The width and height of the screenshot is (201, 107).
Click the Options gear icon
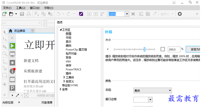180,14
